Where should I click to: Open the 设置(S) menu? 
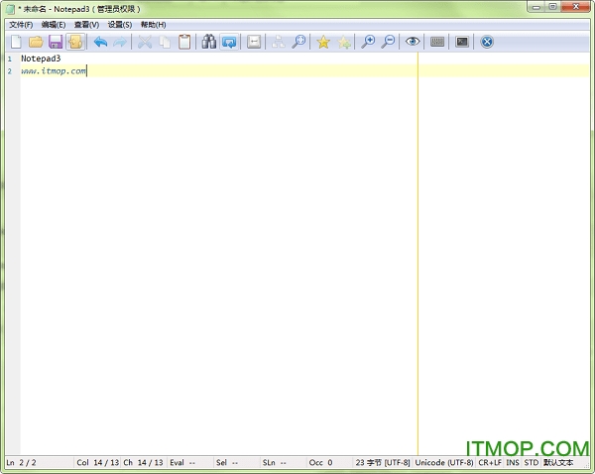click(120, 25)
